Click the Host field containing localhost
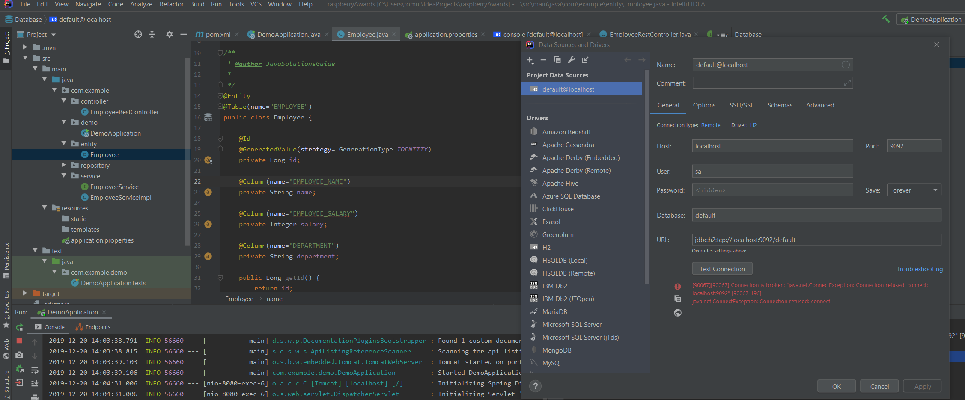The image size is (965, 400). coord(772,146)
